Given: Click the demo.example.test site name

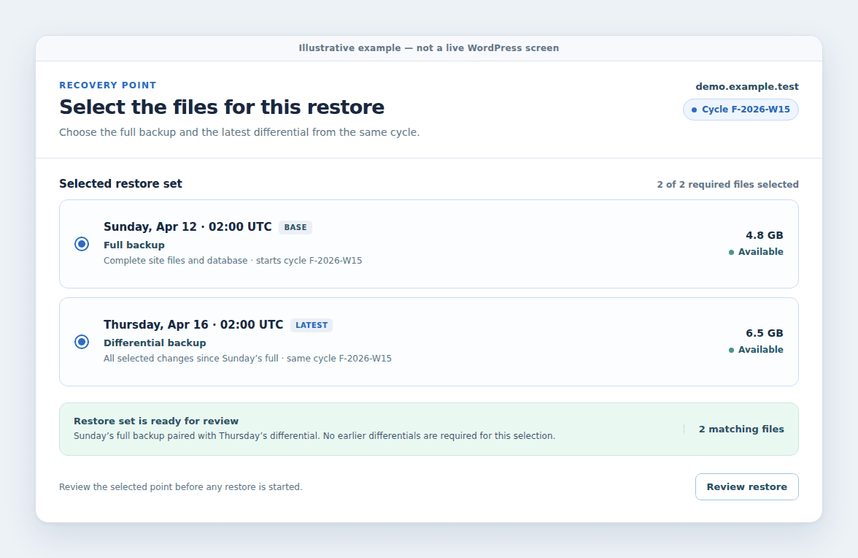Looking at the screenshot, I should point(747,86).
